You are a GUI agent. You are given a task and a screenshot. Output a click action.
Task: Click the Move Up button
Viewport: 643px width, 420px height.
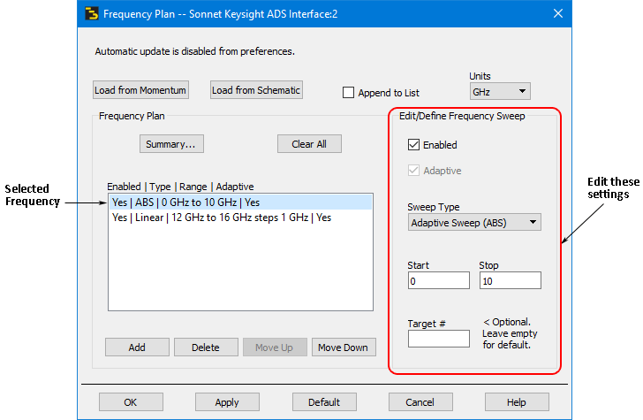(x=275, y=347)
